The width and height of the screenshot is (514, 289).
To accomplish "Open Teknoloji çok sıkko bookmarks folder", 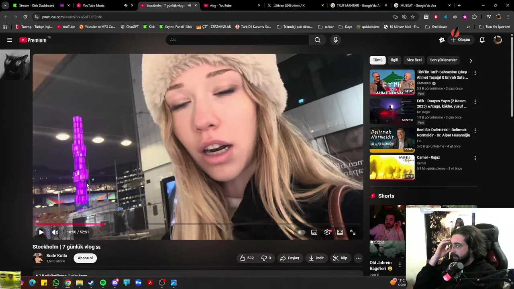I will (x=295, y=27).
